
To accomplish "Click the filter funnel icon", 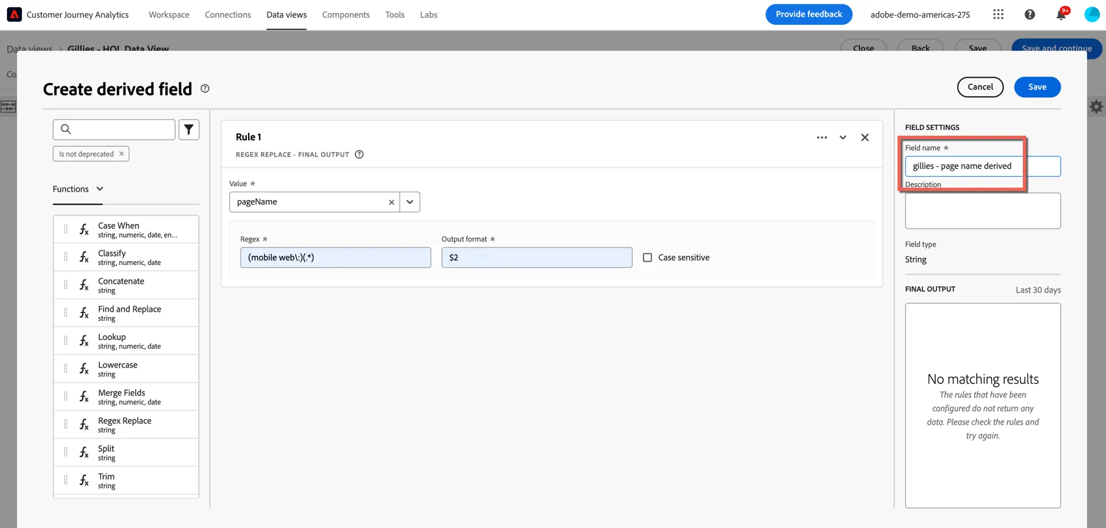I will coord(189,129).
